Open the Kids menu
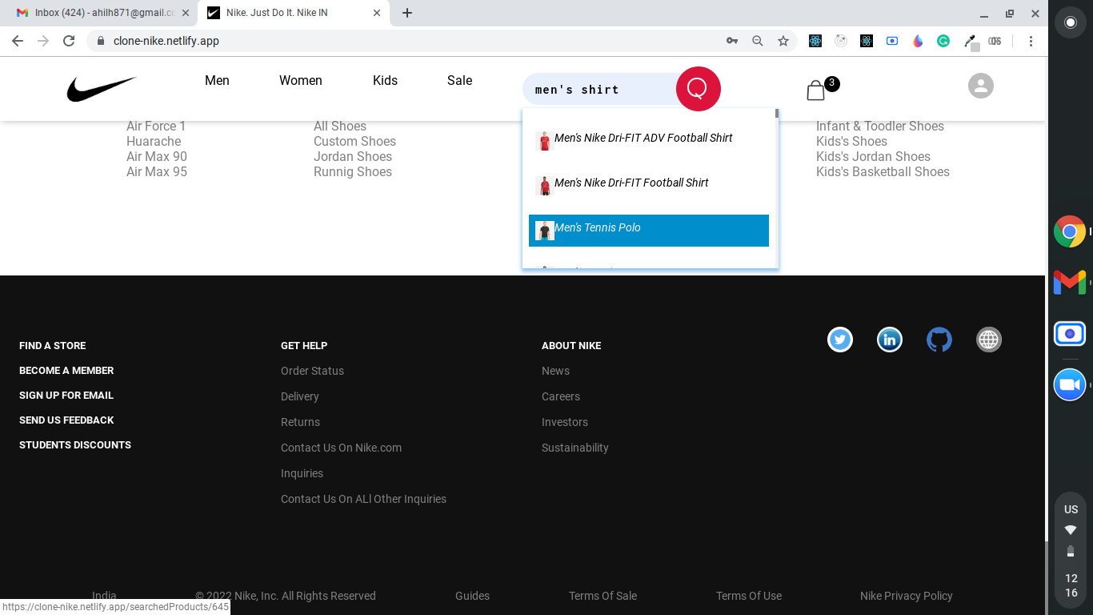Screen dimensions: 1093x615 pos(385,80)
